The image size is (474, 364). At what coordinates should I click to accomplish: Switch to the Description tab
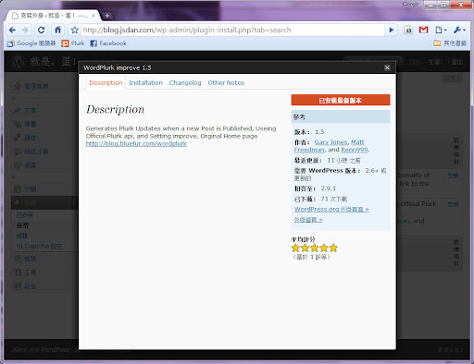click(x=106, y=83)
